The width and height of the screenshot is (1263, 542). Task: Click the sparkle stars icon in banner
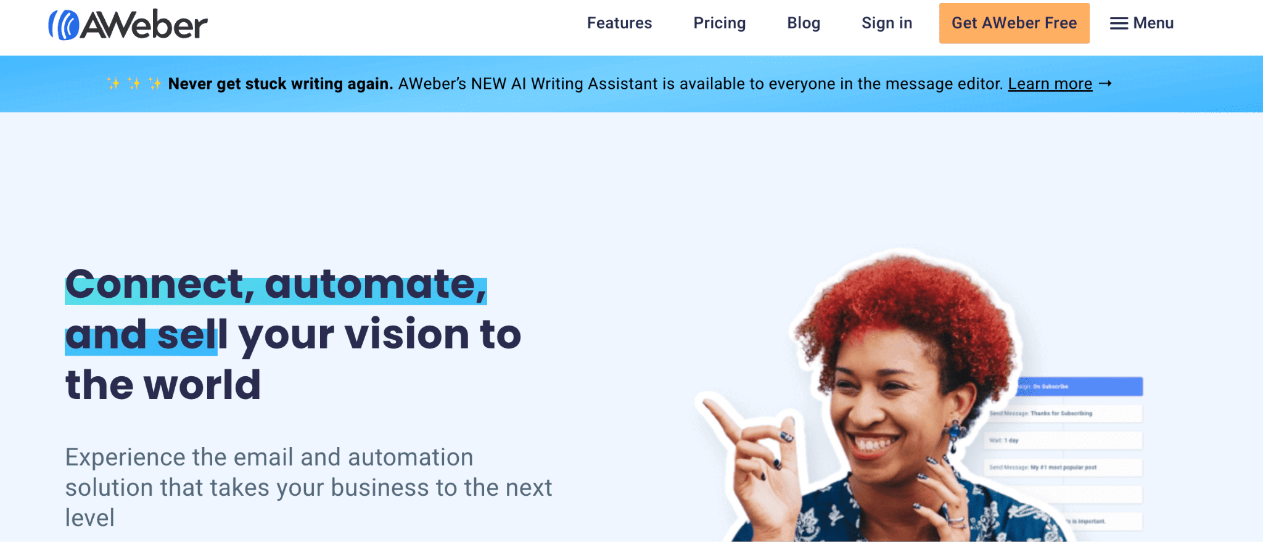134,83
